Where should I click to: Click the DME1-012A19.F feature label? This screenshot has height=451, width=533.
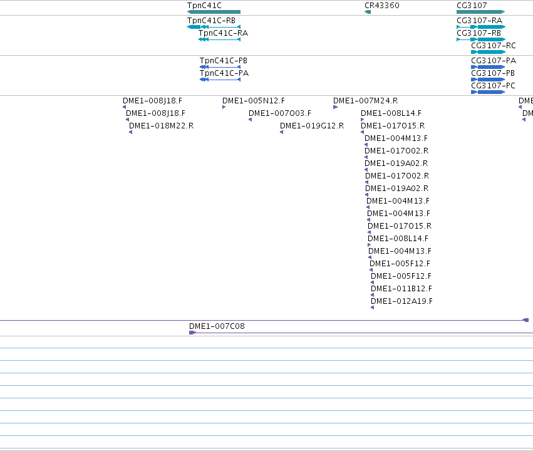tap(401, 301)
